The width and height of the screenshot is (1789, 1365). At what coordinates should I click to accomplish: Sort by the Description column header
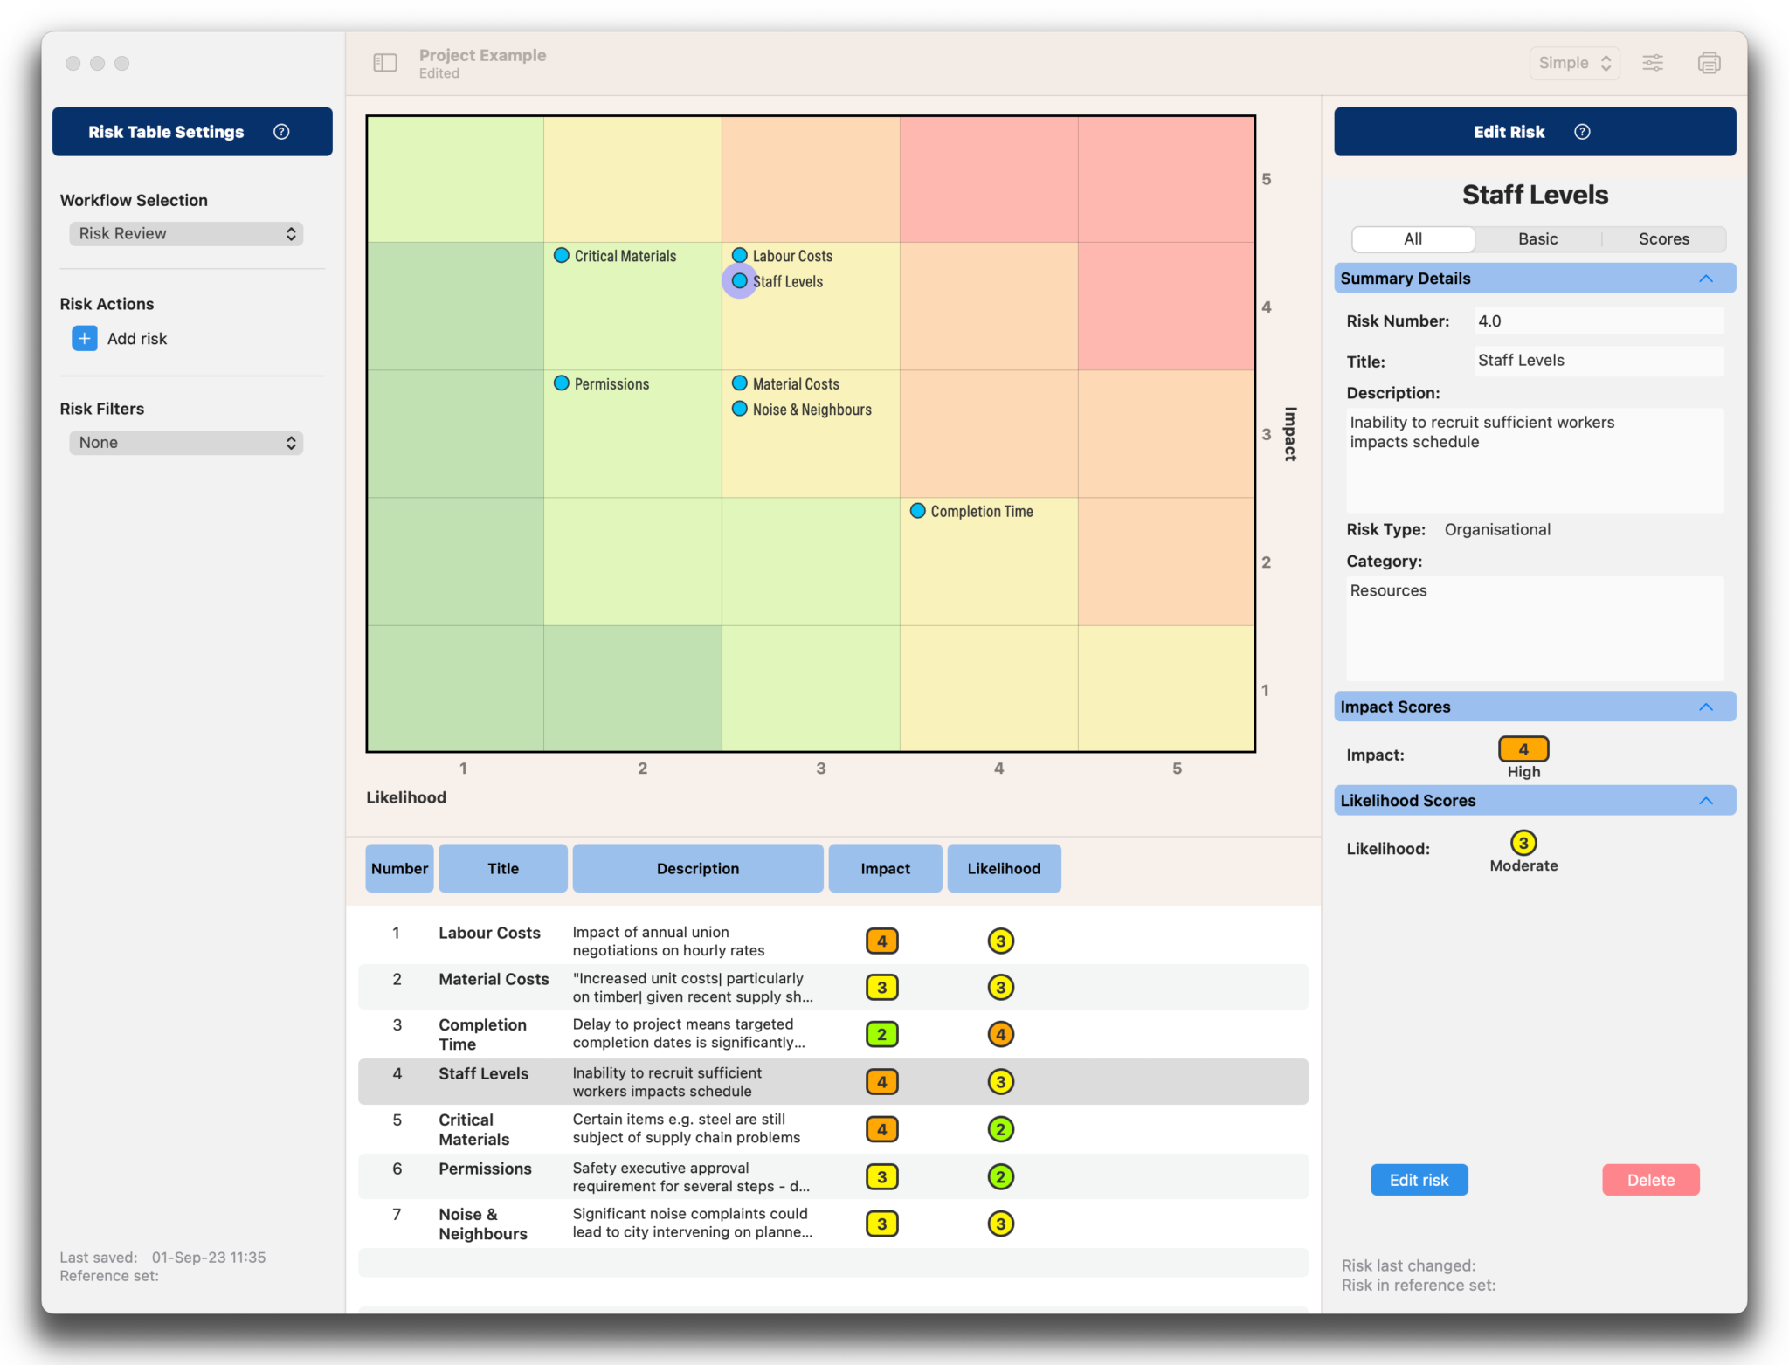coord(698,869)
